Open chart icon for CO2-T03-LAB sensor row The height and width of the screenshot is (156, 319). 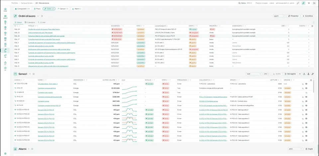click(303, 84)
